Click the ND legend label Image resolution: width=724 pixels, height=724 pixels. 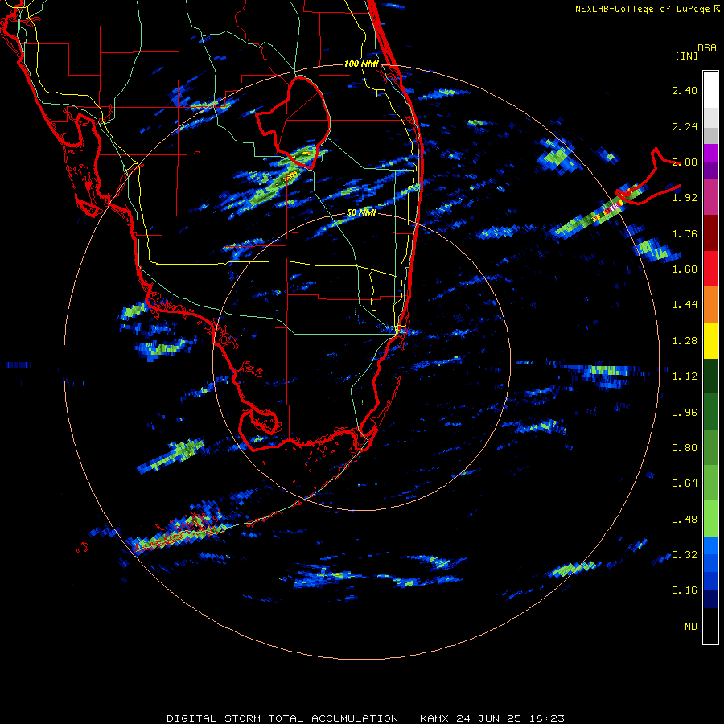[691, 627]
